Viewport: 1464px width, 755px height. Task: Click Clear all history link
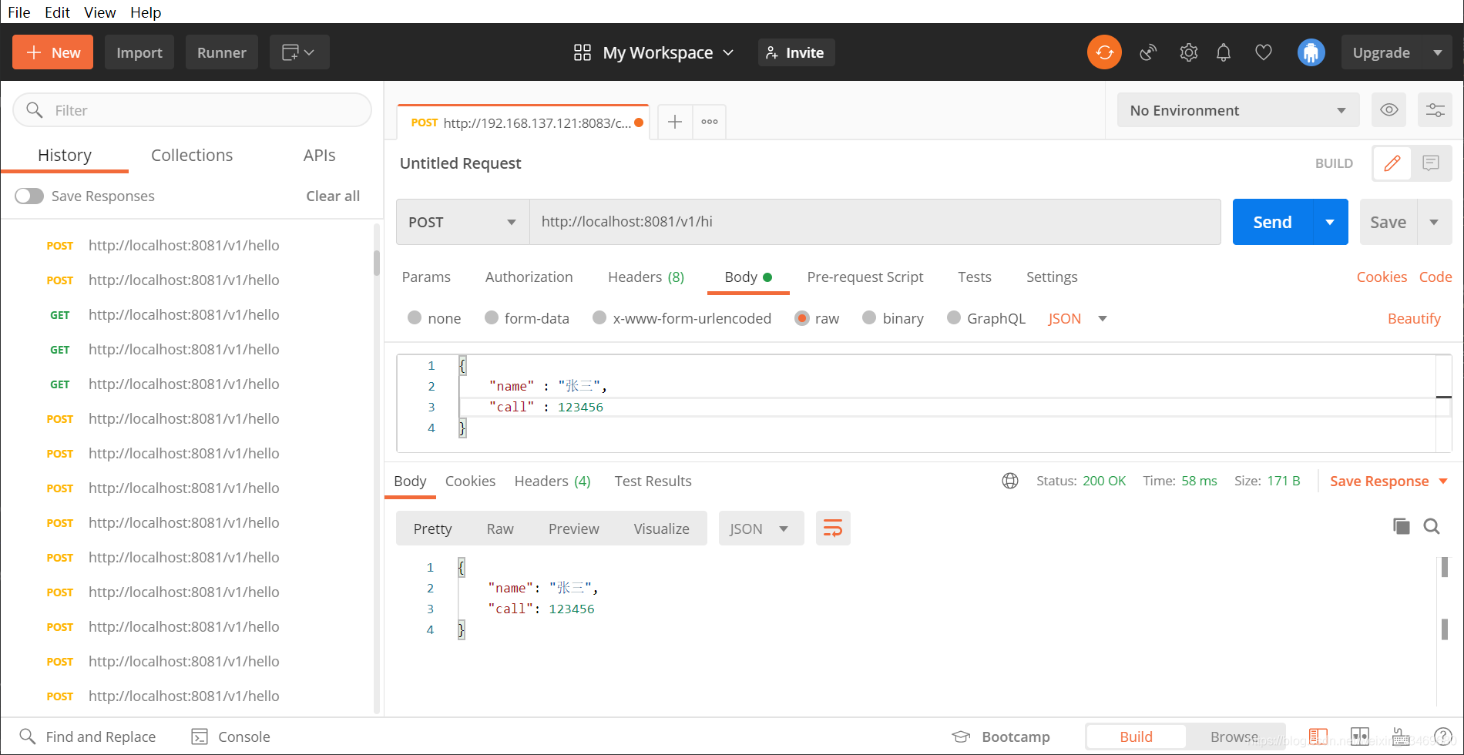(333, 196)
